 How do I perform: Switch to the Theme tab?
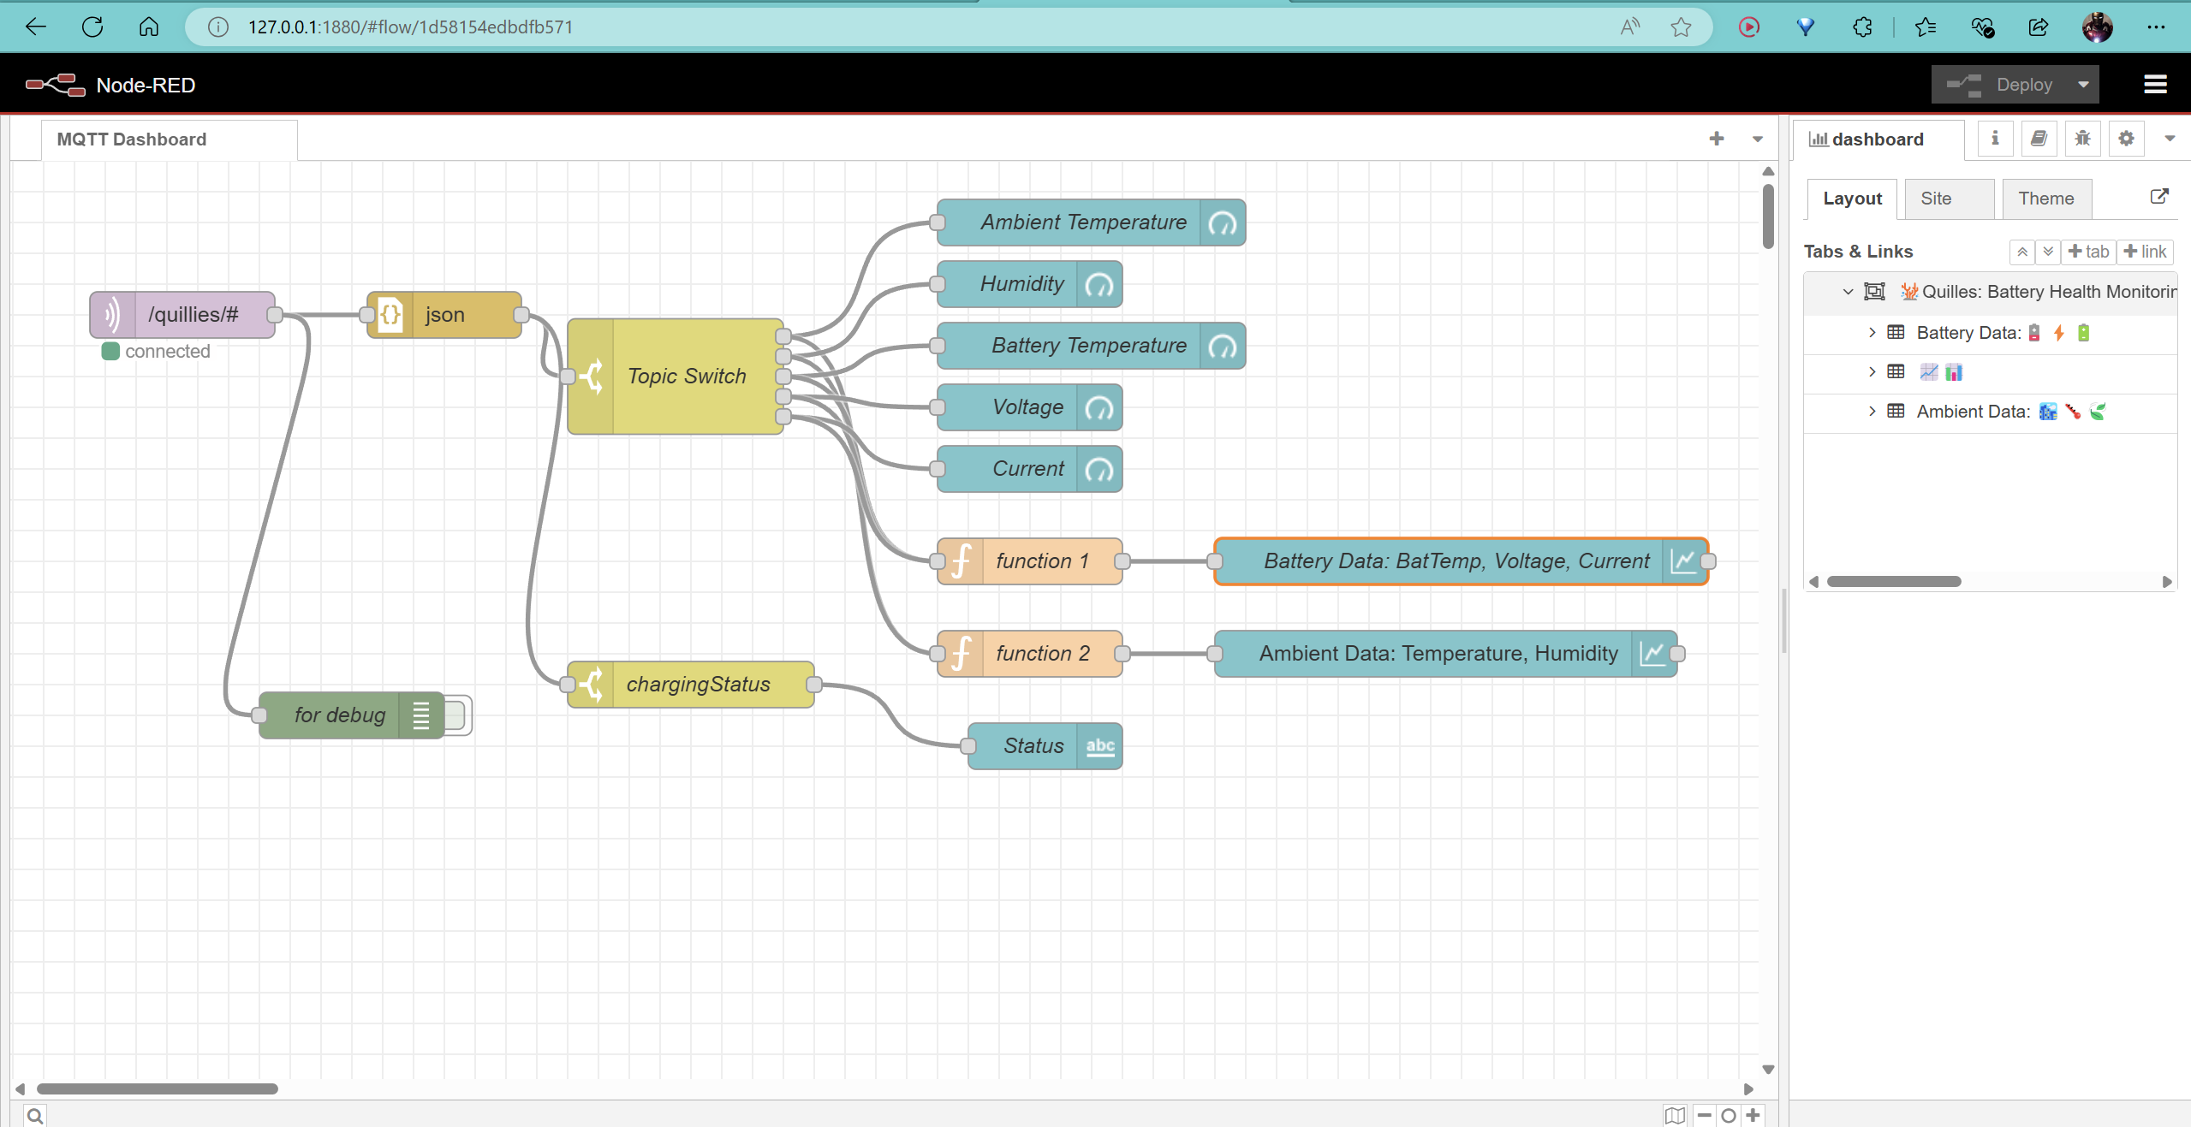[2045, 199]
